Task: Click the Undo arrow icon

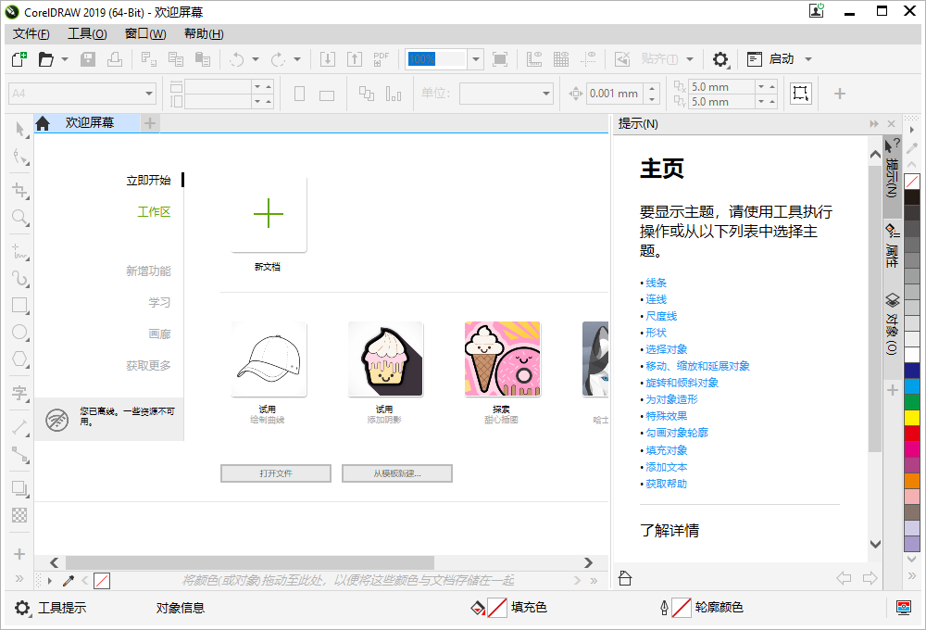Action: tap(237, 59)
